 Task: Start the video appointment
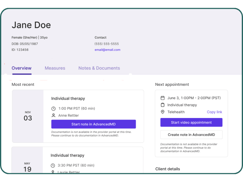pyautogui.click(x=191, y=123)
